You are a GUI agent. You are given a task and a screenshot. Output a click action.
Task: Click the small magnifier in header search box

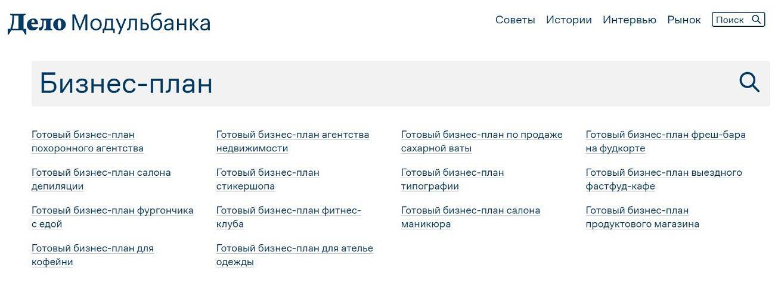tap(757, 20)
